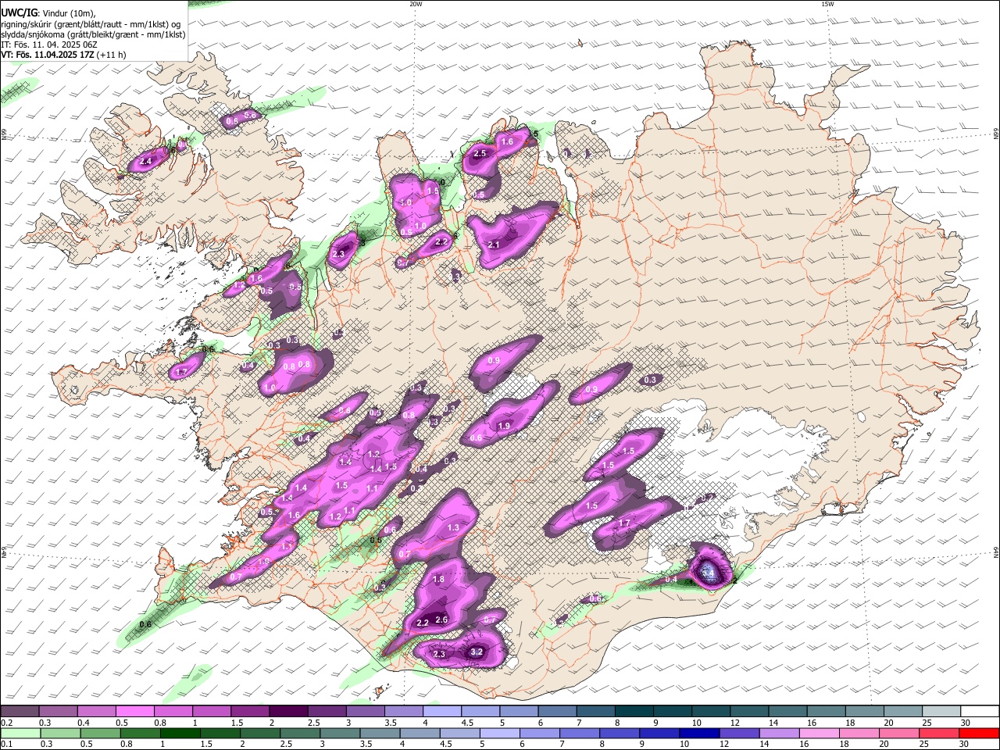Click the '3.2' value near the south coast
Viewport: 1000px width, 750px height.
coord(477,652)
